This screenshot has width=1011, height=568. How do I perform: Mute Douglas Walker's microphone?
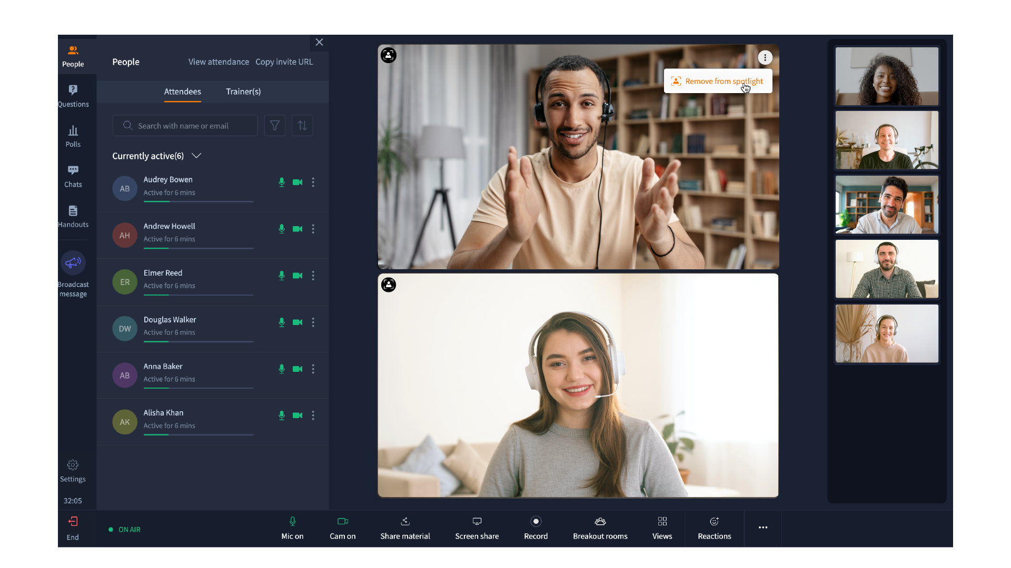pyautogui.click(x=282, y=322)
